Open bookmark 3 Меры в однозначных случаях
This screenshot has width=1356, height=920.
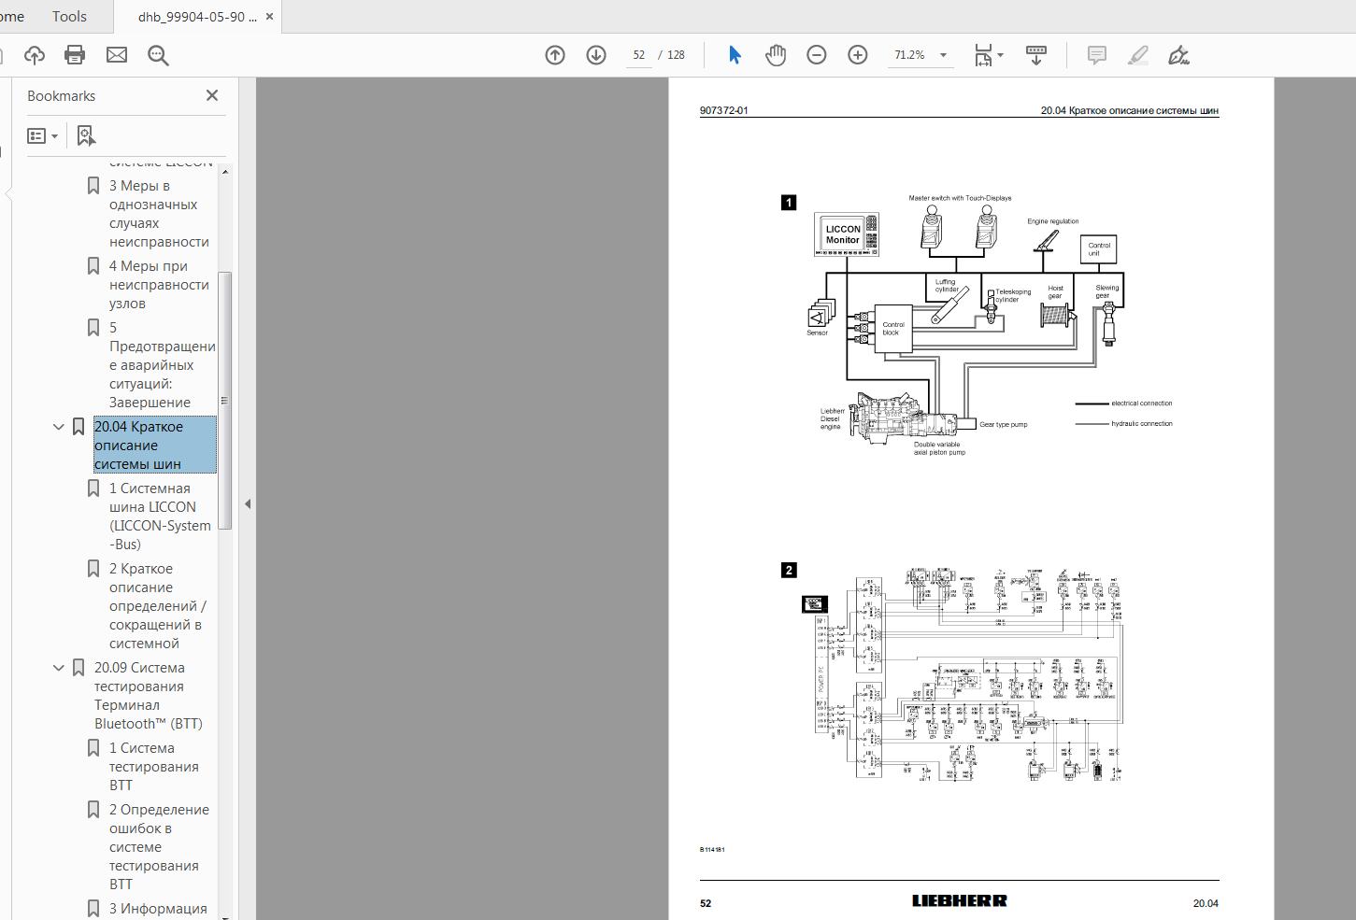(x=159, y=214)
